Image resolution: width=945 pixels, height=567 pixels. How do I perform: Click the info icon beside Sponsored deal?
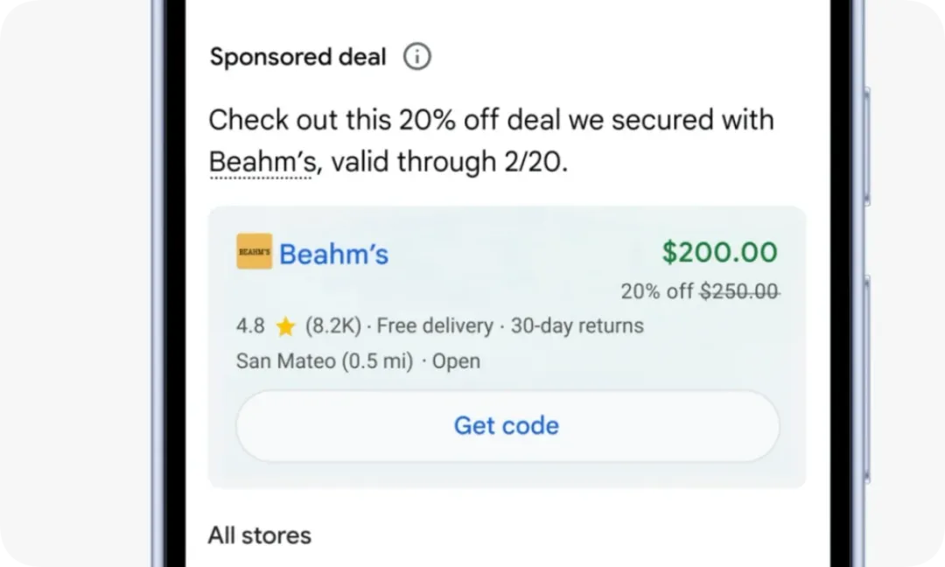pyautogui.click(x=417, y=58)
